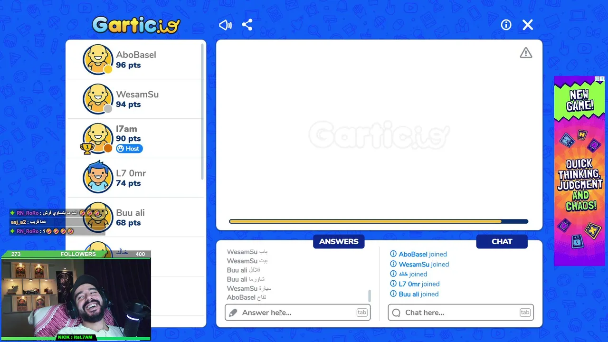Click Buu ali's name in the players list
The width and height of the screenshot is (608, 342).
[x=130, y=213]
